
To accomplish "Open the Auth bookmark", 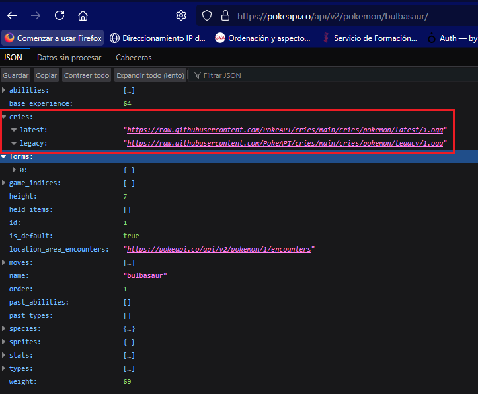I will [x=452, y=38].
